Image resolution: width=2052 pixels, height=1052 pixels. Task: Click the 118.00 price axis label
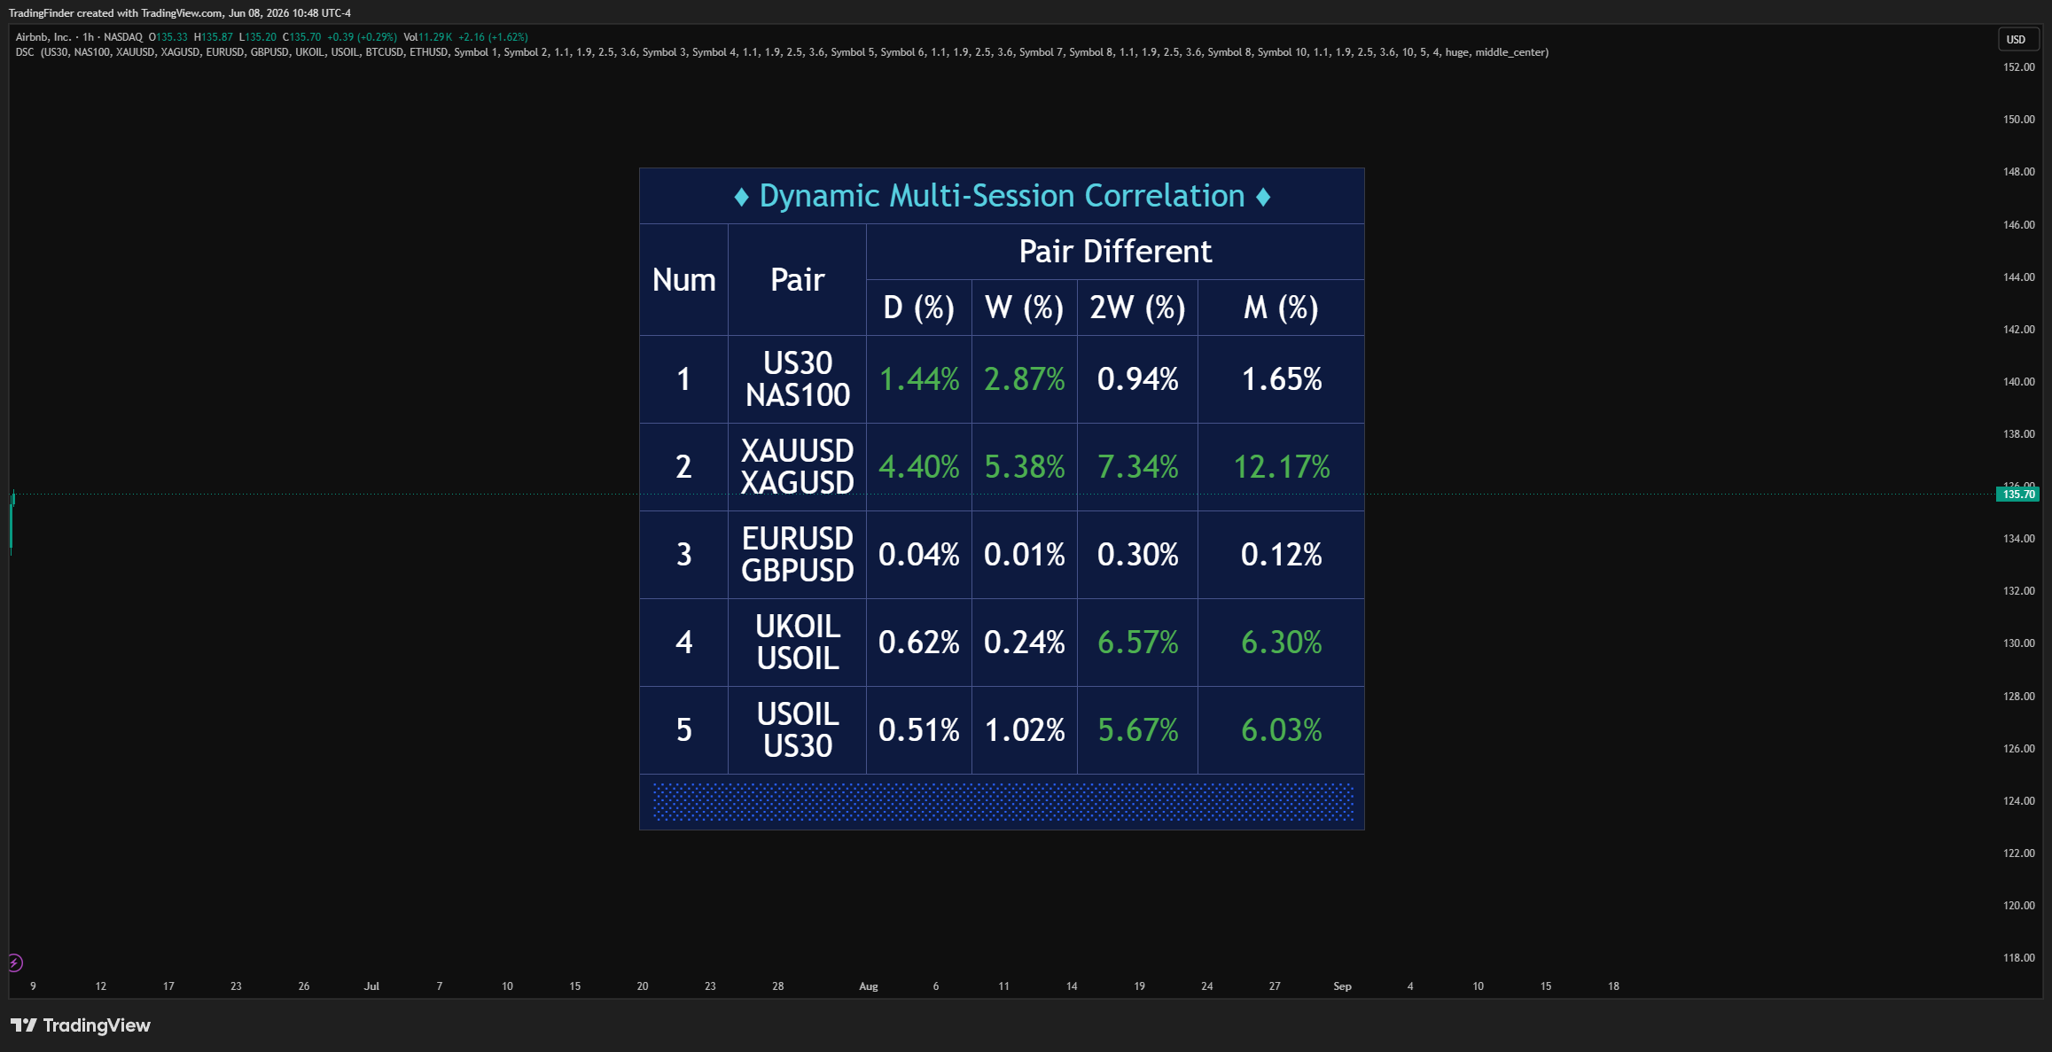point(2018,958)
